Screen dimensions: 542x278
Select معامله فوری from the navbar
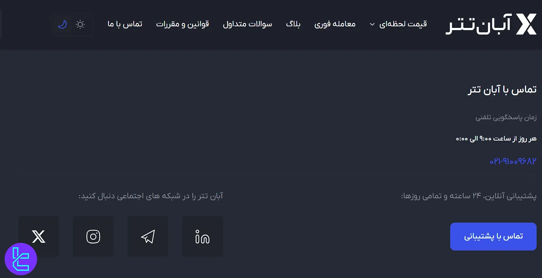point(335,24)
